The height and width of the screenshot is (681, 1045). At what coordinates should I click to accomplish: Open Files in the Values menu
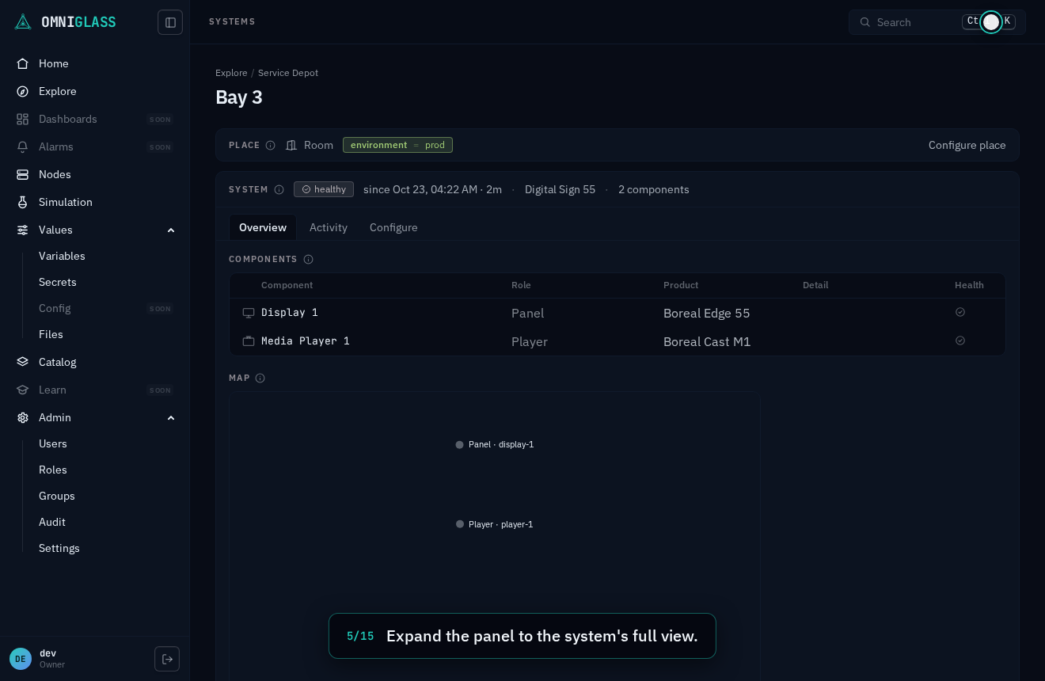51,334
